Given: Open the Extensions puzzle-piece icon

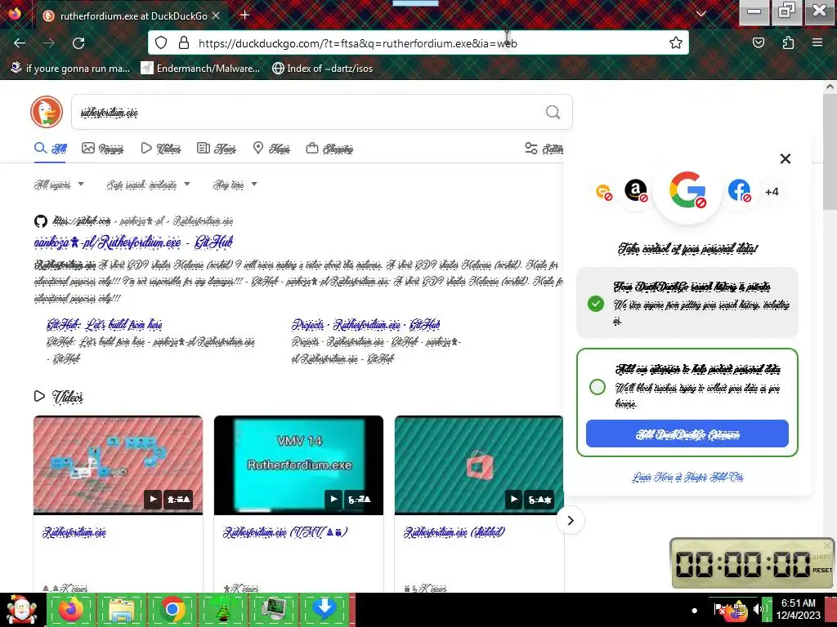Looking at the screenshot, I should pyautogui.click(x=788, y=43).
